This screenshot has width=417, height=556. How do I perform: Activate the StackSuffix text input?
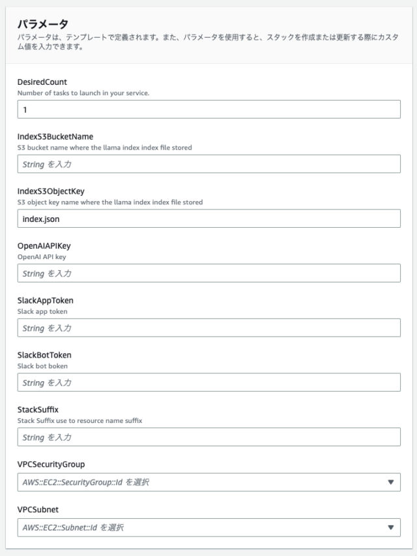(x=209, y=437)
